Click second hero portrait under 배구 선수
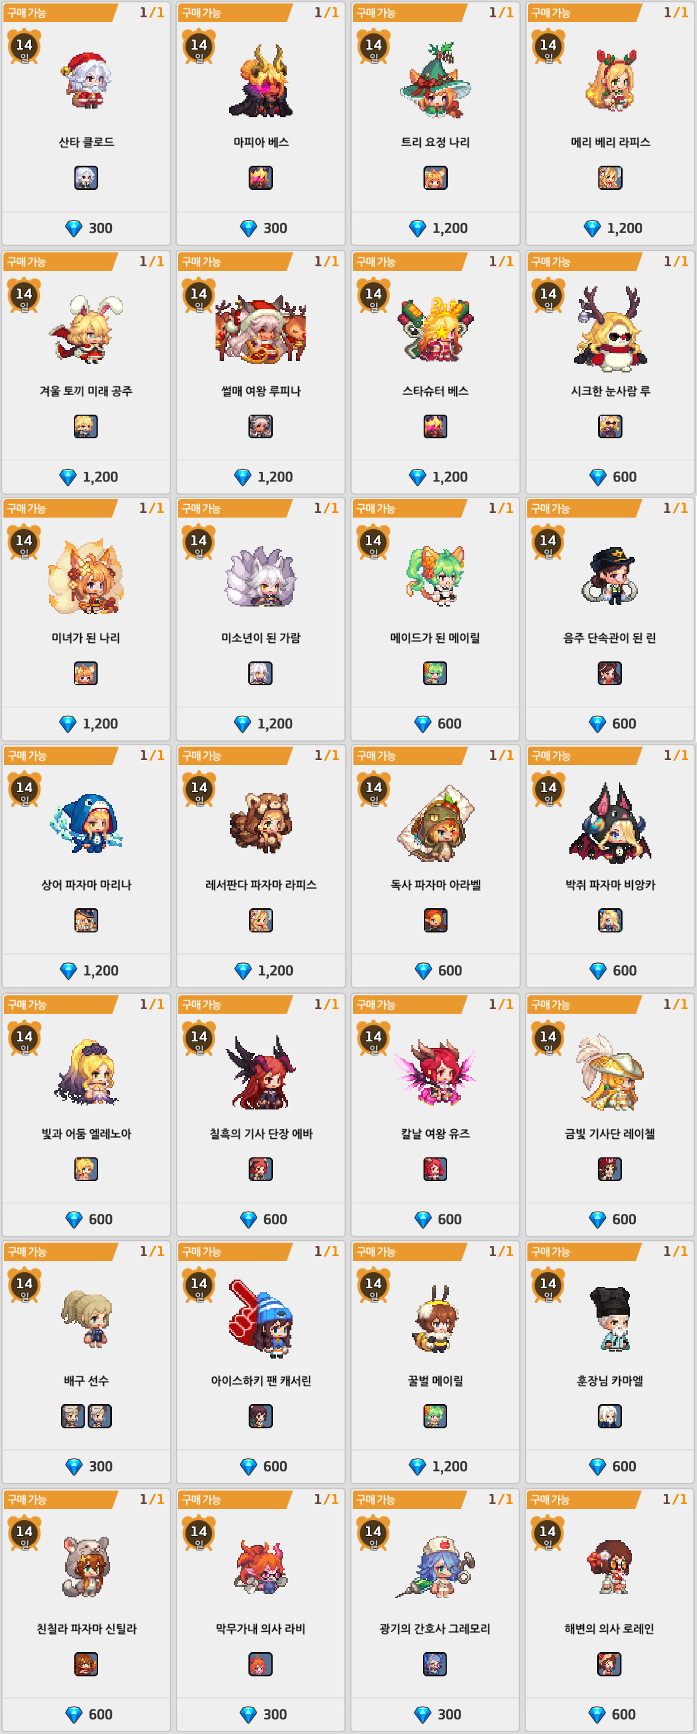Screen dimensions: 697x1734 pos(100,1416)
